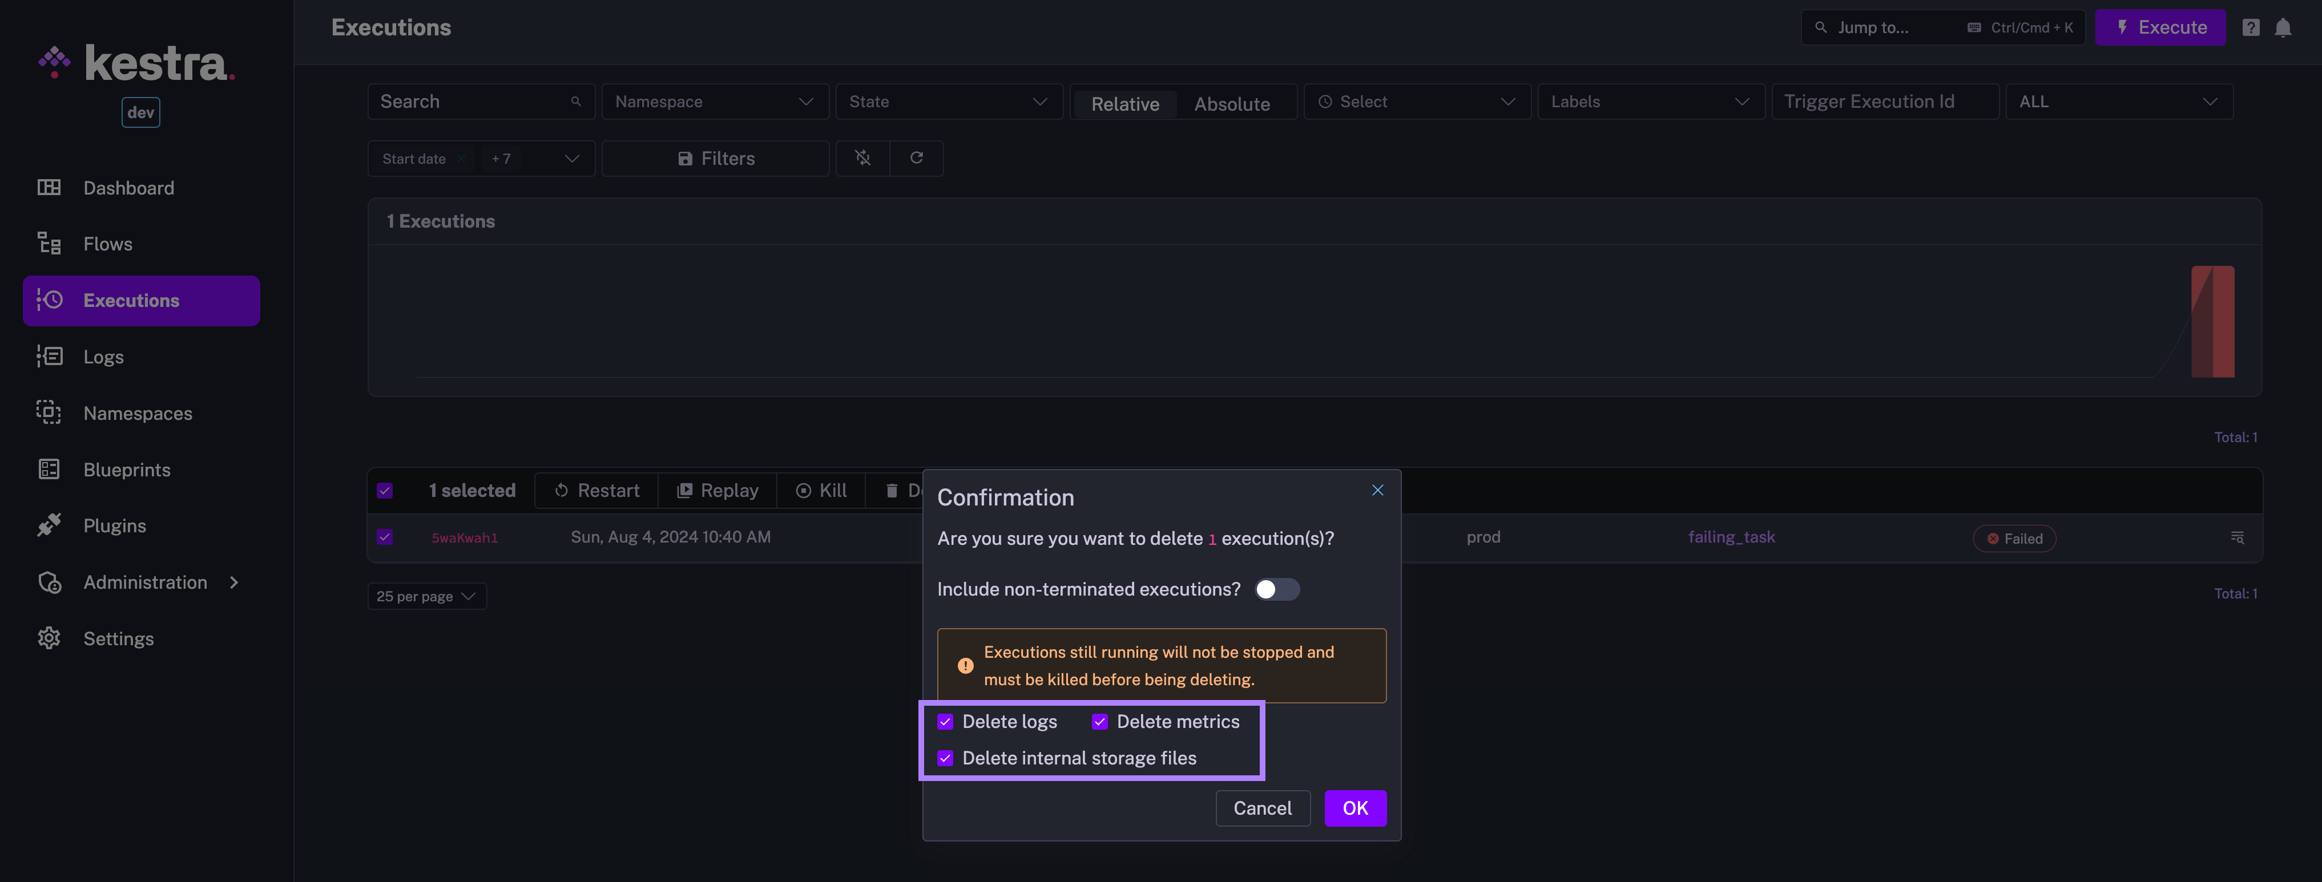The image size is (2322, 882).
Task: Switch to the Absolute date tab
Action: point(1231,104)
